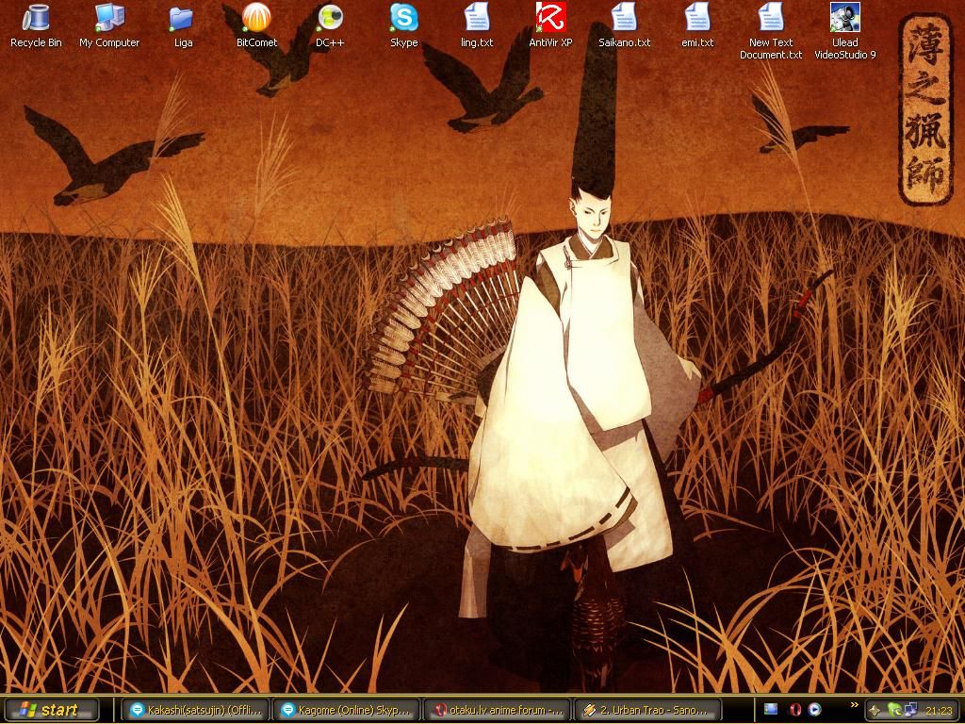Select the Skype desktop shortcut
Screen dimensions: 965x724
point(403,25)
